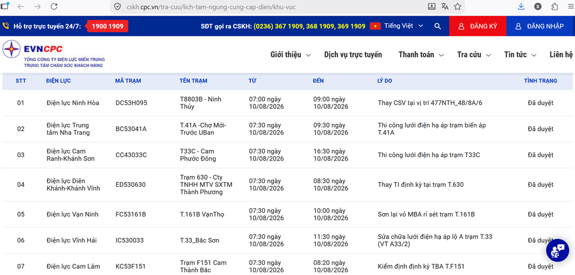Click the address bar URL
Screen dimensions: 575x275
[210, 7]
